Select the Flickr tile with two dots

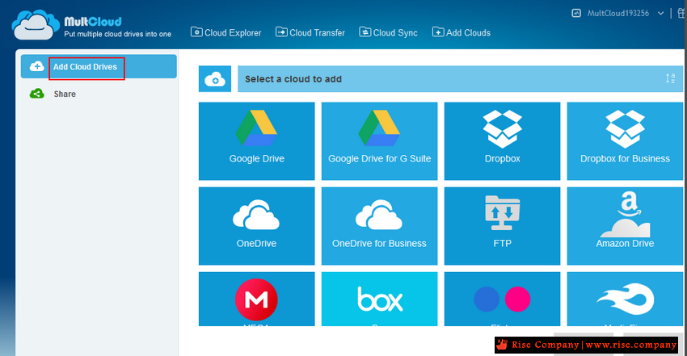(502, 299)
